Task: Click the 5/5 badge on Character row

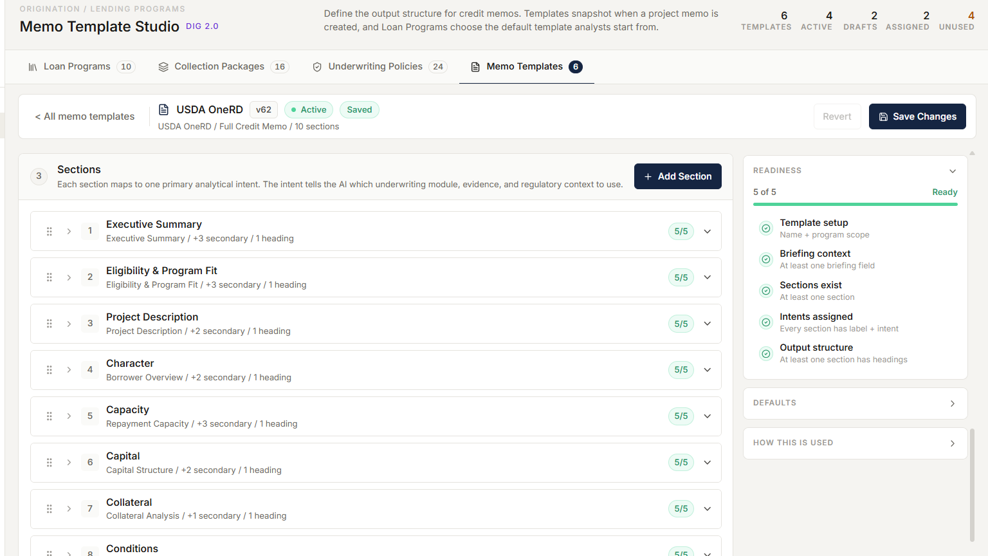Action: pyautogui.click(x=681, y=369)
